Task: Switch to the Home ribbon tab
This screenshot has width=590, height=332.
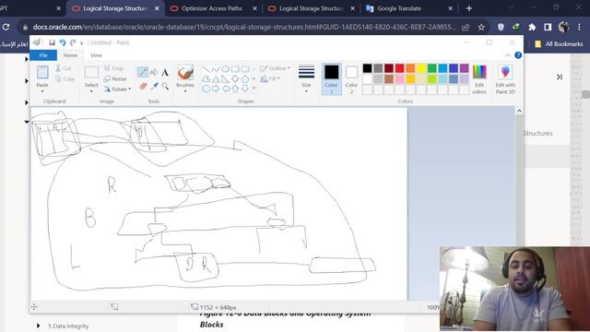Action: [x=70, y=55]
